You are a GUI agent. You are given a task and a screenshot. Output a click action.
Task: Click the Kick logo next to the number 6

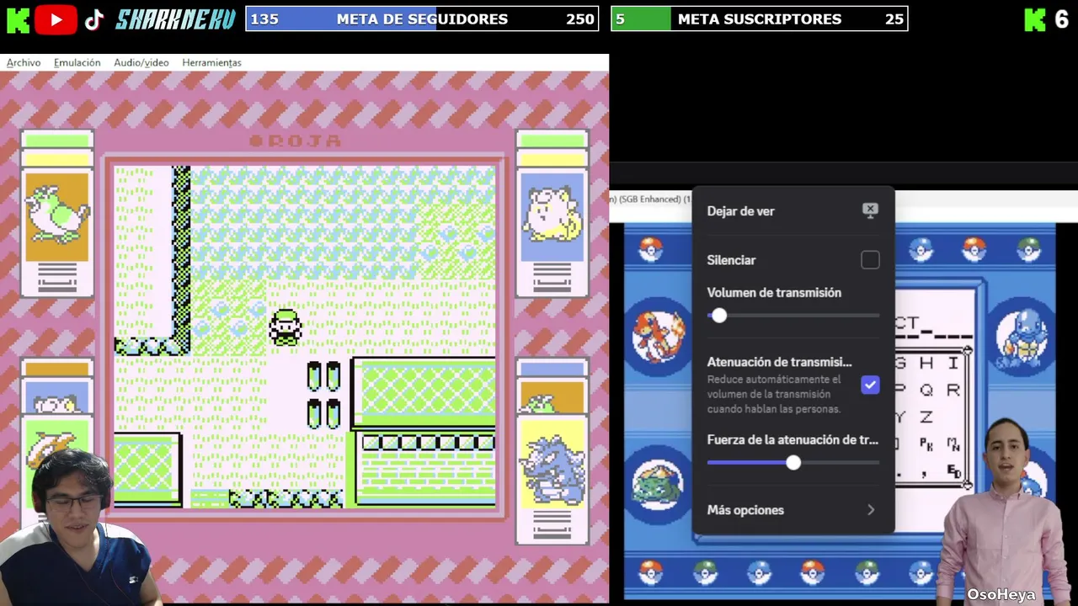(x=1035, y=19)
